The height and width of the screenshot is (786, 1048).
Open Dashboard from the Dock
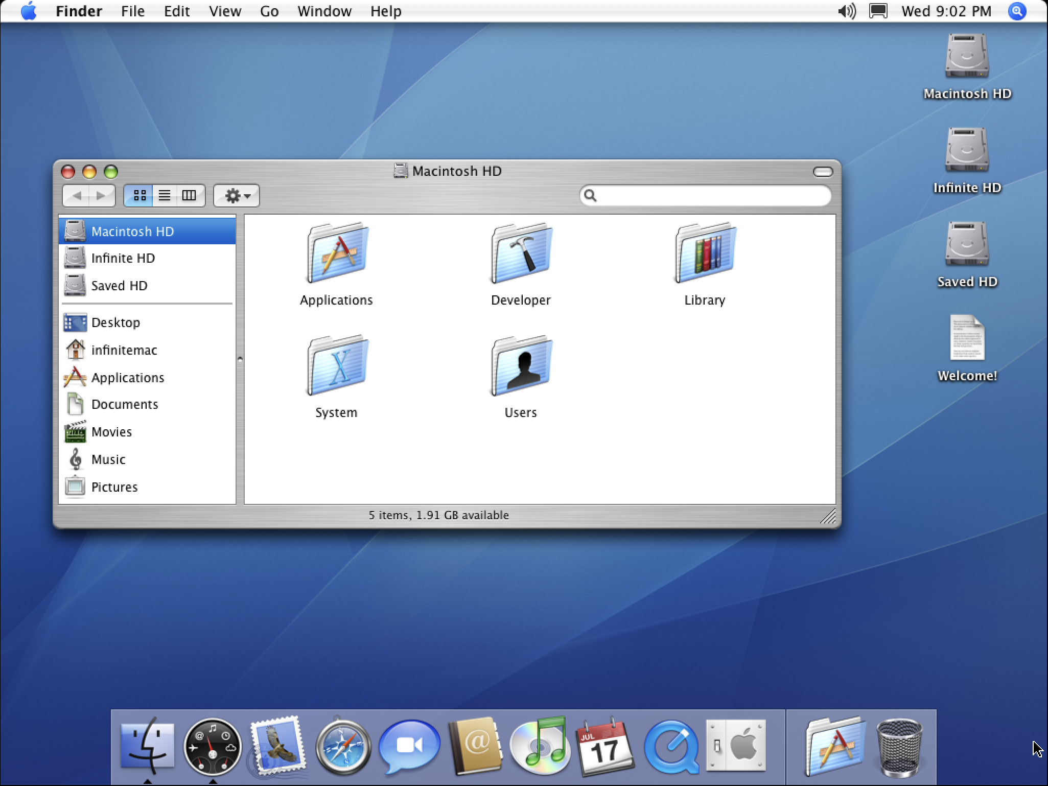pyautogui.click(x=213, y=746)
